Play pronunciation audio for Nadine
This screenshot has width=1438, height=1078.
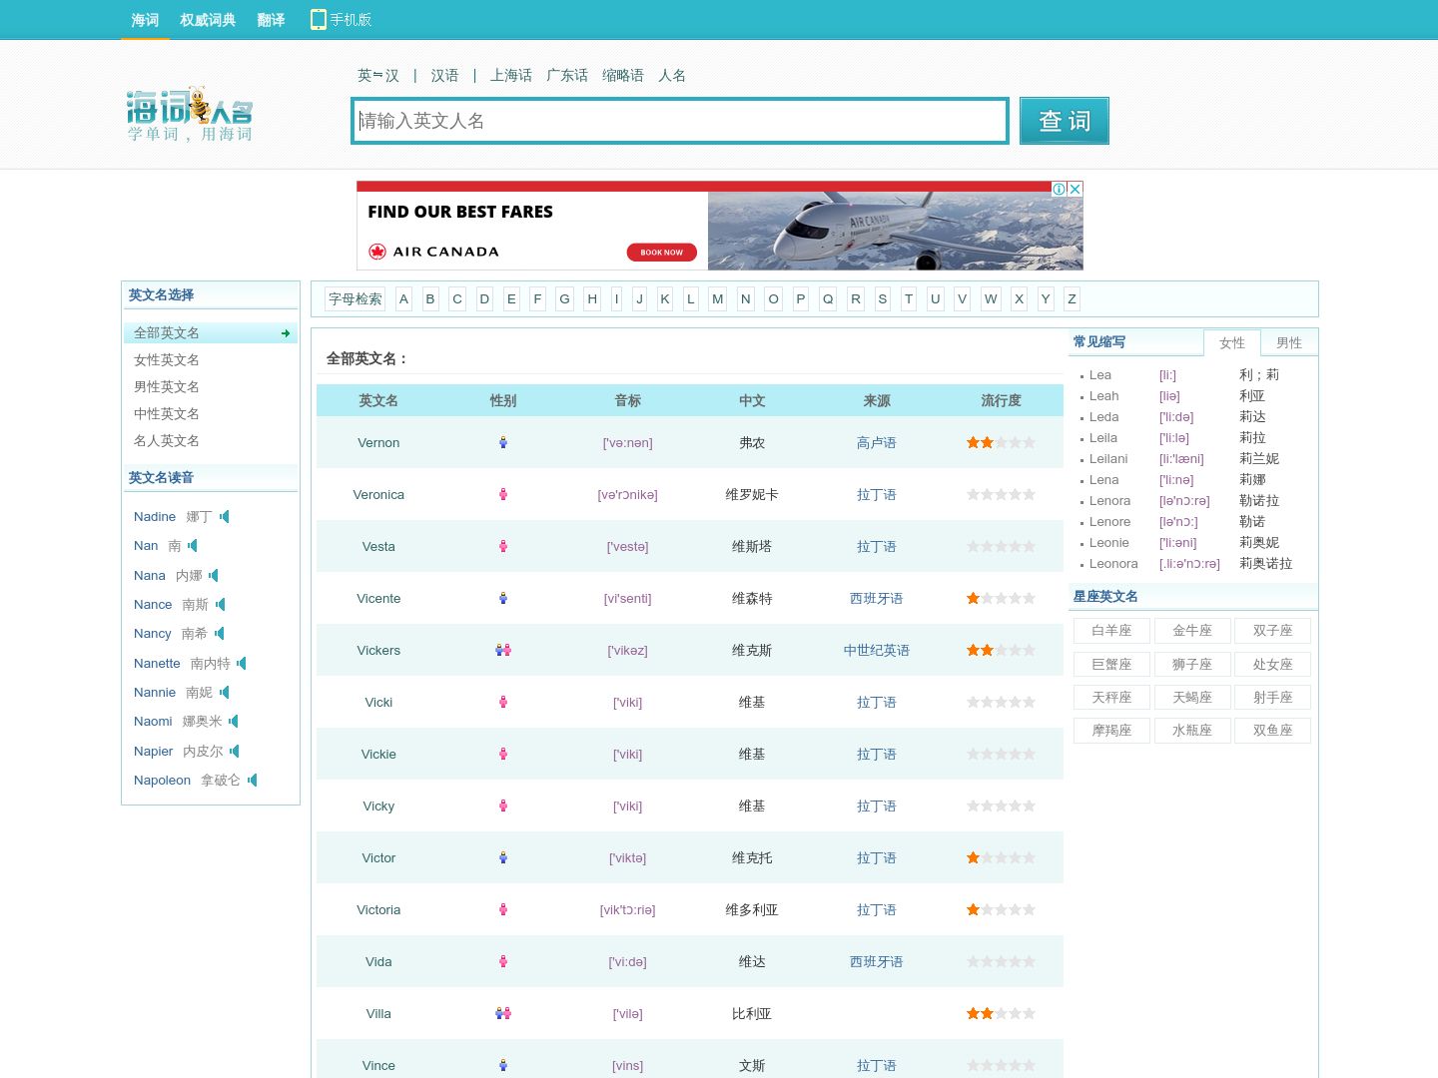[x=225, y=516]
